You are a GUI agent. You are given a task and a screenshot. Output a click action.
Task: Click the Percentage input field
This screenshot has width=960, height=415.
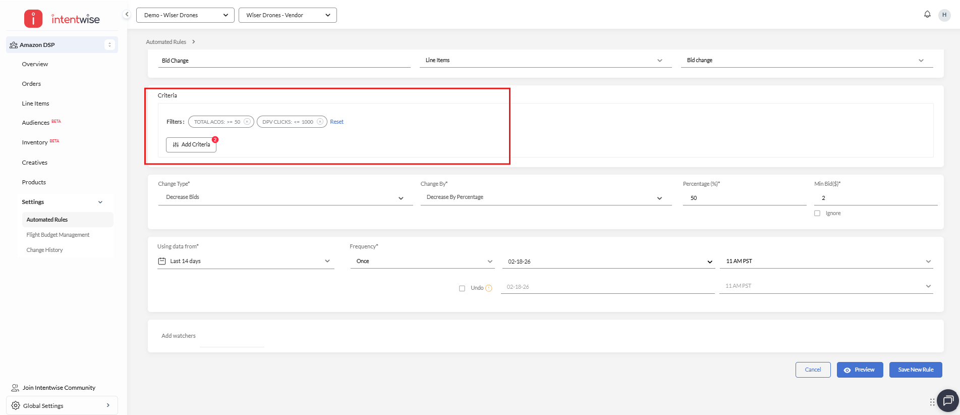click(744, 198)
